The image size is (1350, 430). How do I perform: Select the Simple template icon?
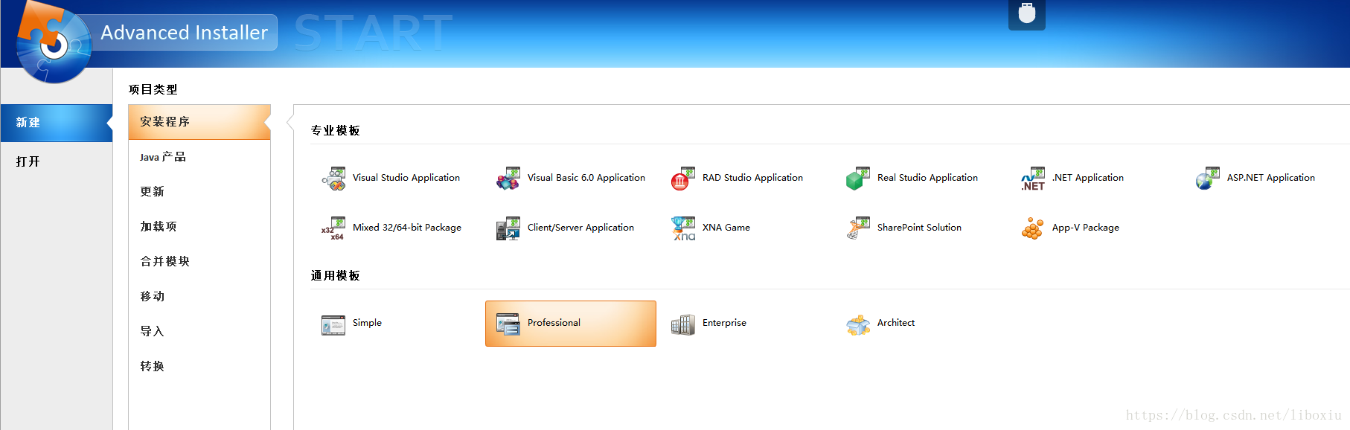point(333,324)
